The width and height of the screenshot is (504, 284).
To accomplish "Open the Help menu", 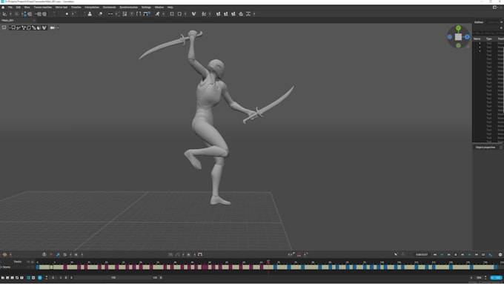I will [x=170, y=7].
